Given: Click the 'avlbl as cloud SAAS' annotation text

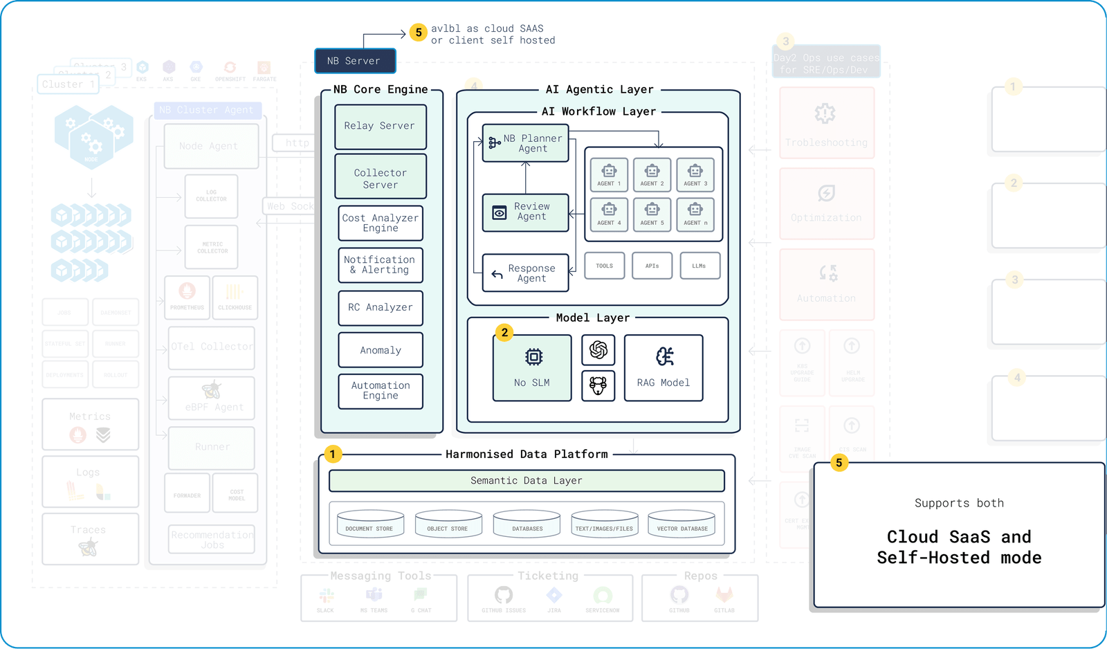Looking at the screenshot, I should pos(487,28).
